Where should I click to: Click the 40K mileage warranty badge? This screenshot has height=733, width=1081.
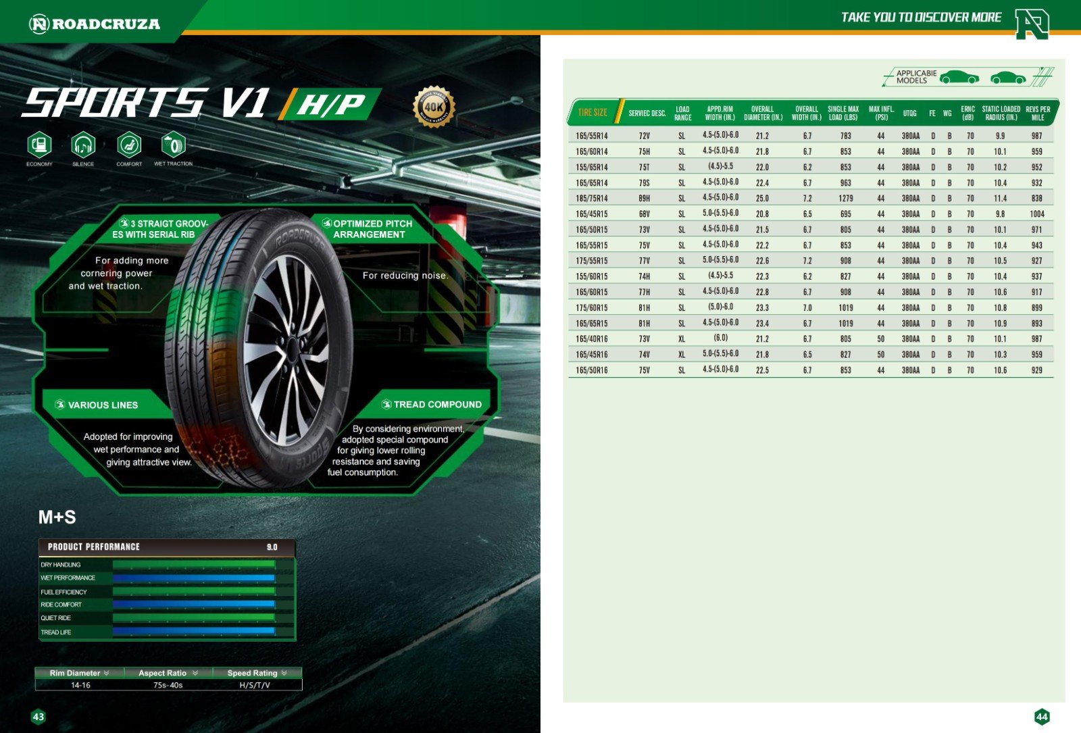click(434, 107)
